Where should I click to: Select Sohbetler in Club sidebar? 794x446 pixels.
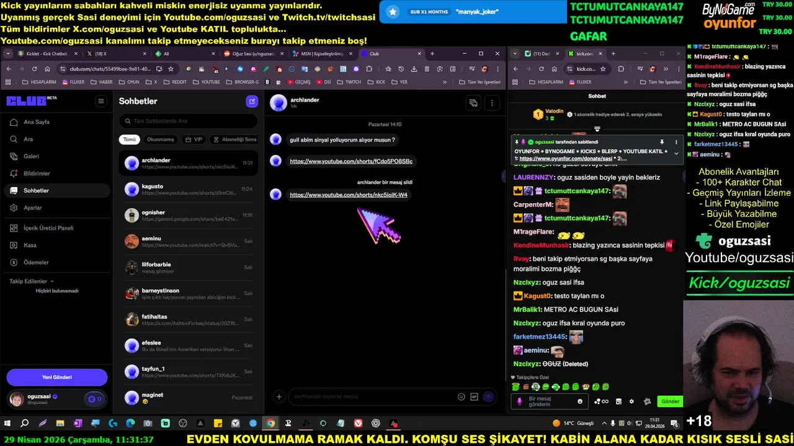click(x=56, y=190)
